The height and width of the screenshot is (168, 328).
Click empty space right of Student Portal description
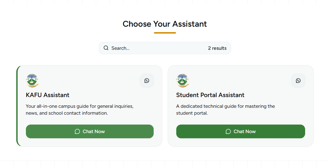[x=292, y=109]
